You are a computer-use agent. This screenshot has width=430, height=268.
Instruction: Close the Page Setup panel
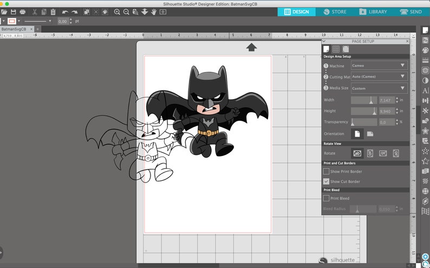pos(407,41)
